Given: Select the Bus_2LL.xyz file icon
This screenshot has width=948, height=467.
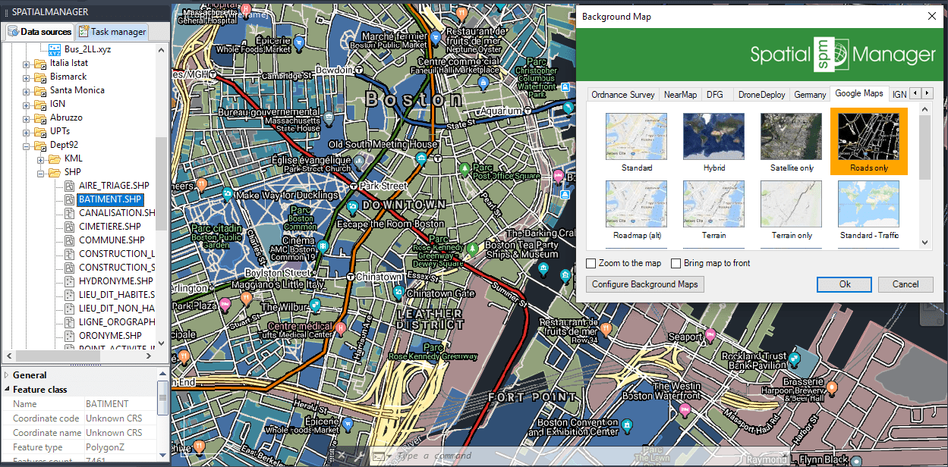Looking at the screenshot, I should [x=55, y=49].
